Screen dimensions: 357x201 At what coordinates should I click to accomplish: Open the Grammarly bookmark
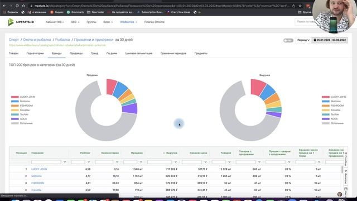pyautogui.click(x=75, y=12)
